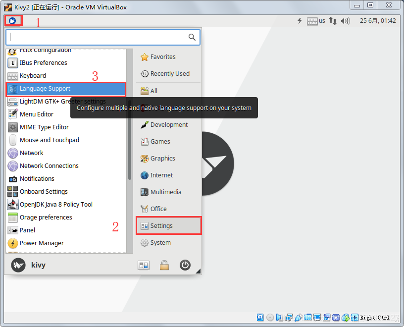Screen dimensions: 404x327
Task: Open Panel preferences
Action: [x=66, y=230]
